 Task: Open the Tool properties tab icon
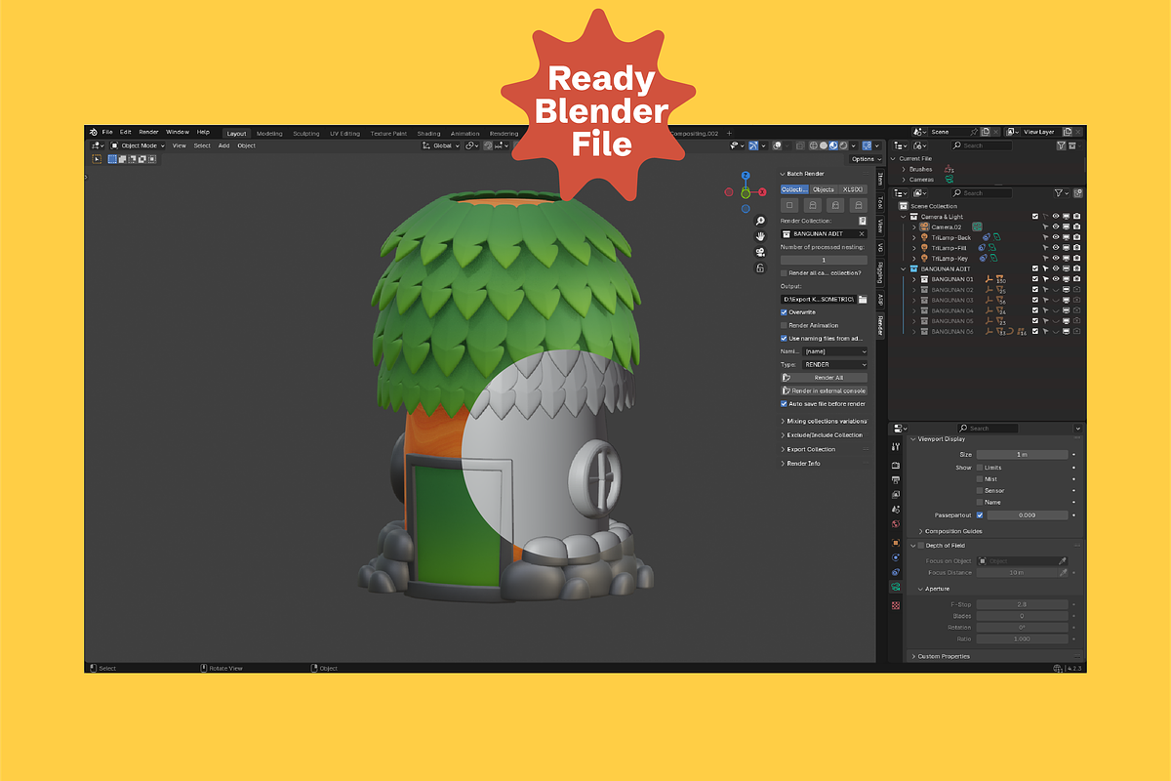[896, 446]
